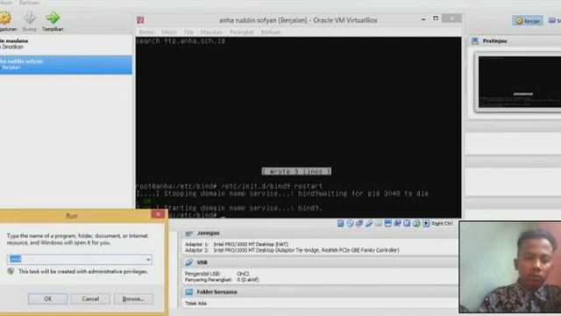Click the VM preview thumbnail in Pratinjau

tap(520, 82)
